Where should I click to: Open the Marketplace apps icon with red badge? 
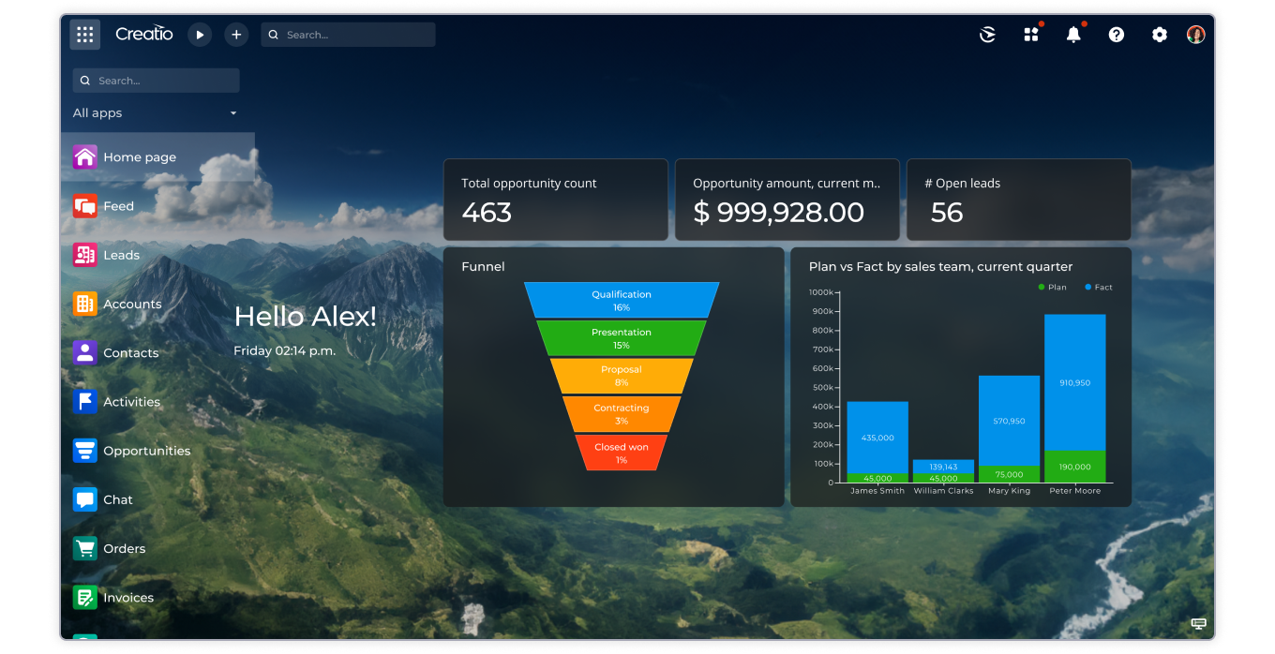1030,35
